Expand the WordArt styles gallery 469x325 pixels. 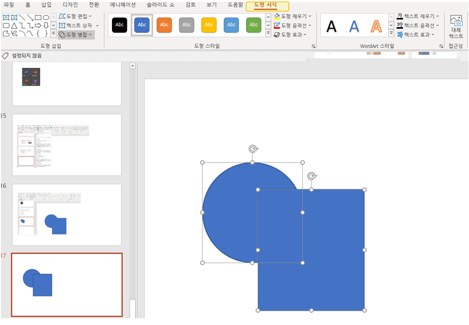coord(391,33)
